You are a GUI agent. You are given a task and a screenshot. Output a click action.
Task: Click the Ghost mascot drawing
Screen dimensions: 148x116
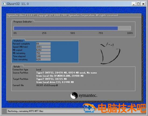[x=110, y=53]
